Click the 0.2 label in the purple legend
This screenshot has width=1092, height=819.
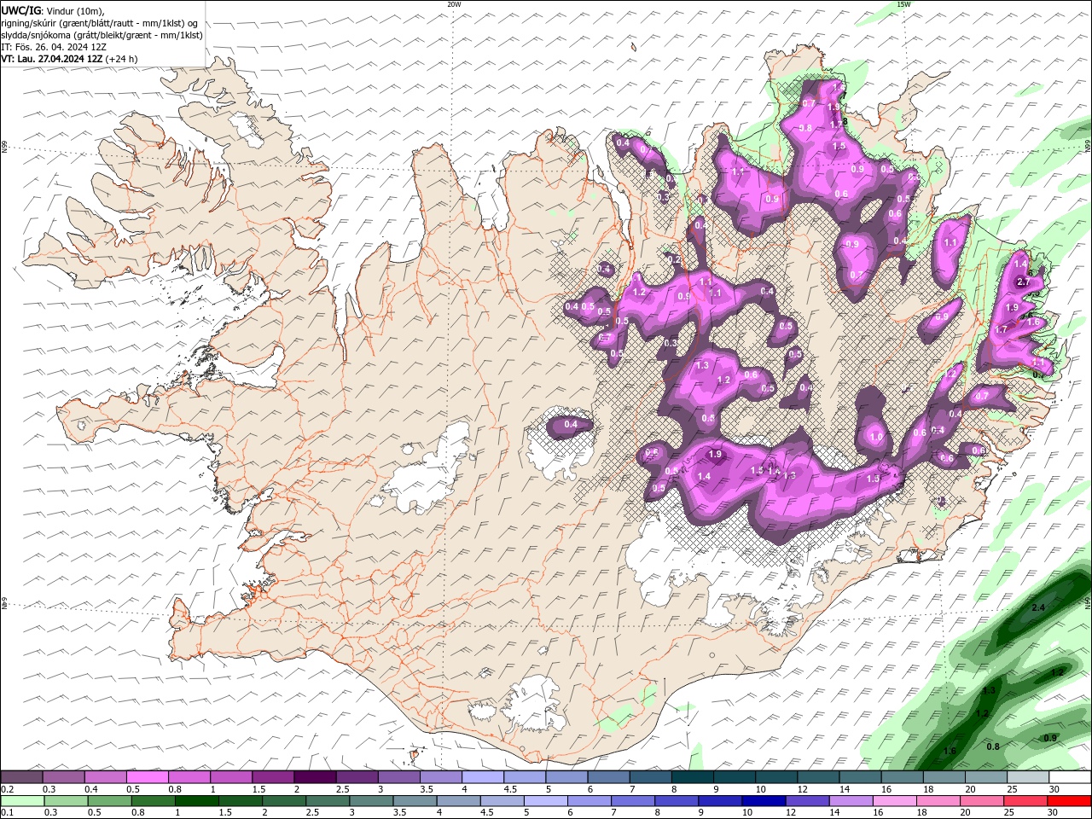(x=8, y=789)
